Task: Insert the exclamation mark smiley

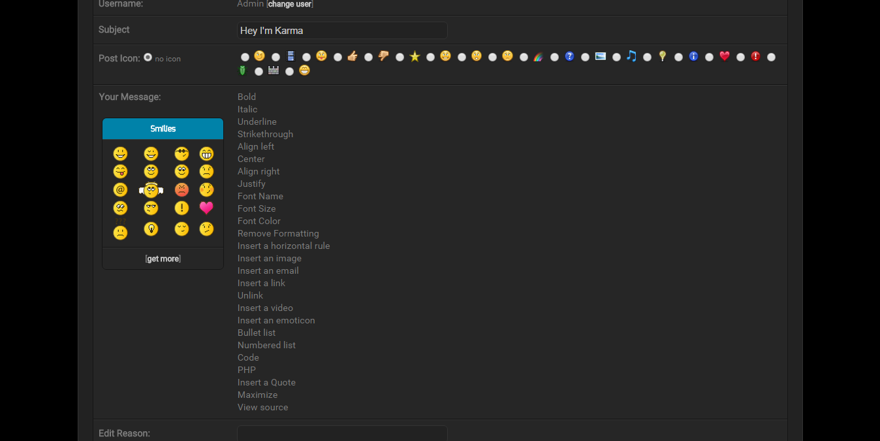Action: 181,208
